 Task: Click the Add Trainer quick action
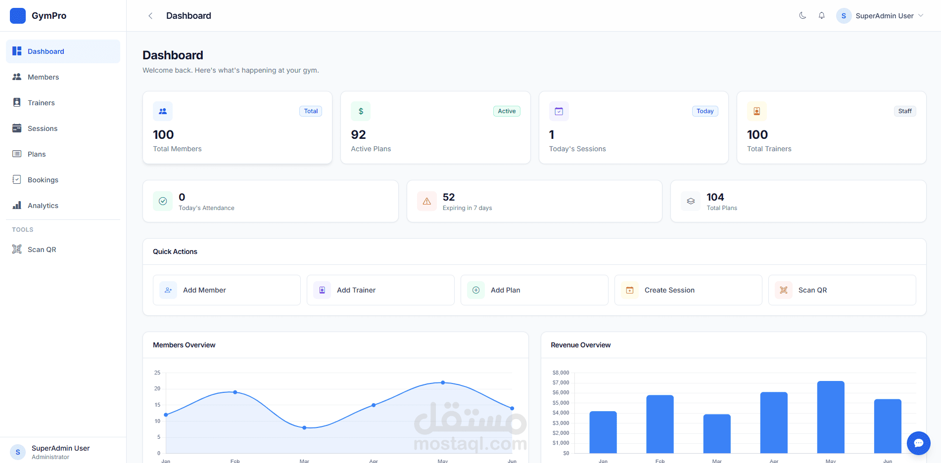point(380,290)
